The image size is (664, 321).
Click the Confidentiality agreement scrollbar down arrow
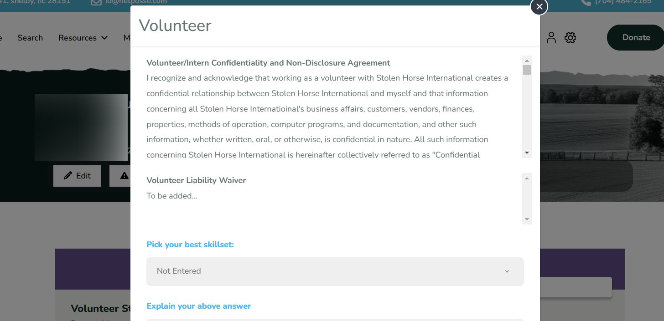tap(527, 153)
